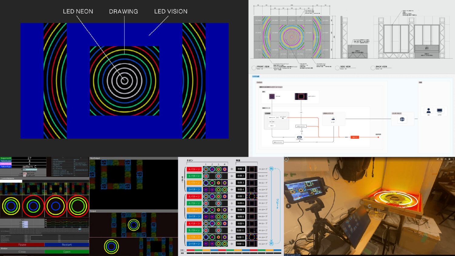This screenshot has width=455, height=256.
Task: Click the red A pattern label in first row
Action: pyautogui.click(x=194, y=169)
